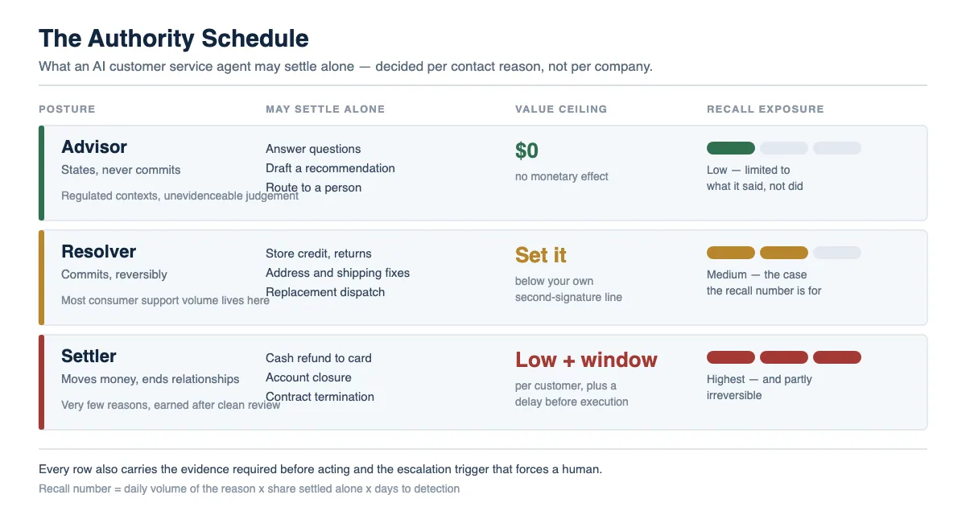Select the Advisor posture heading
Viewport: 966px width, 507px height.
[x=94, y=147]
